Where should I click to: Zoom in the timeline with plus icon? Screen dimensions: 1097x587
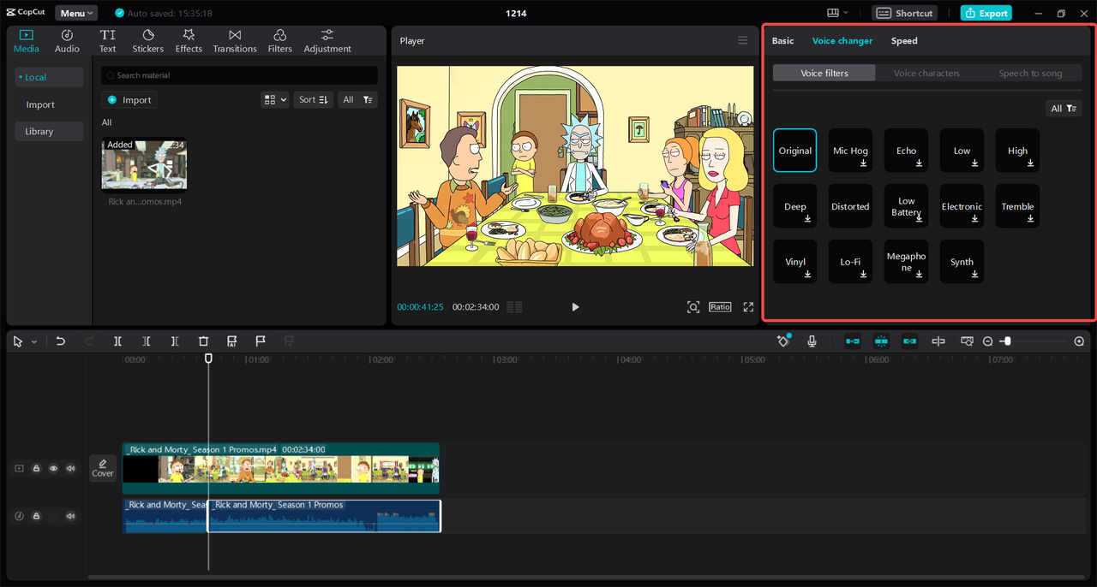coord(1079,341)
